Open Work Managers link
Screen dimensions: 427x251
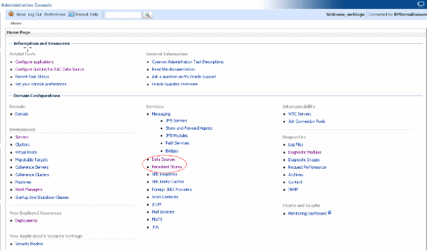pos(29,190)
